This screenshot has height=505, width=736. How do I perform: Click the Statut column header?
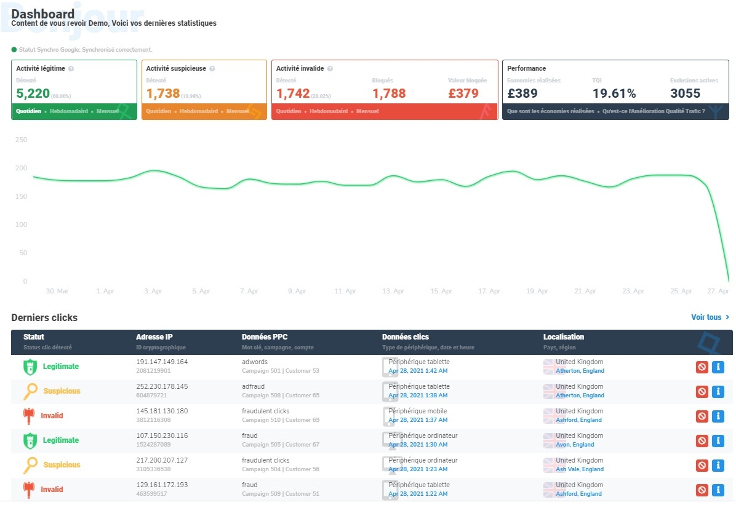[x=34, y=337]
